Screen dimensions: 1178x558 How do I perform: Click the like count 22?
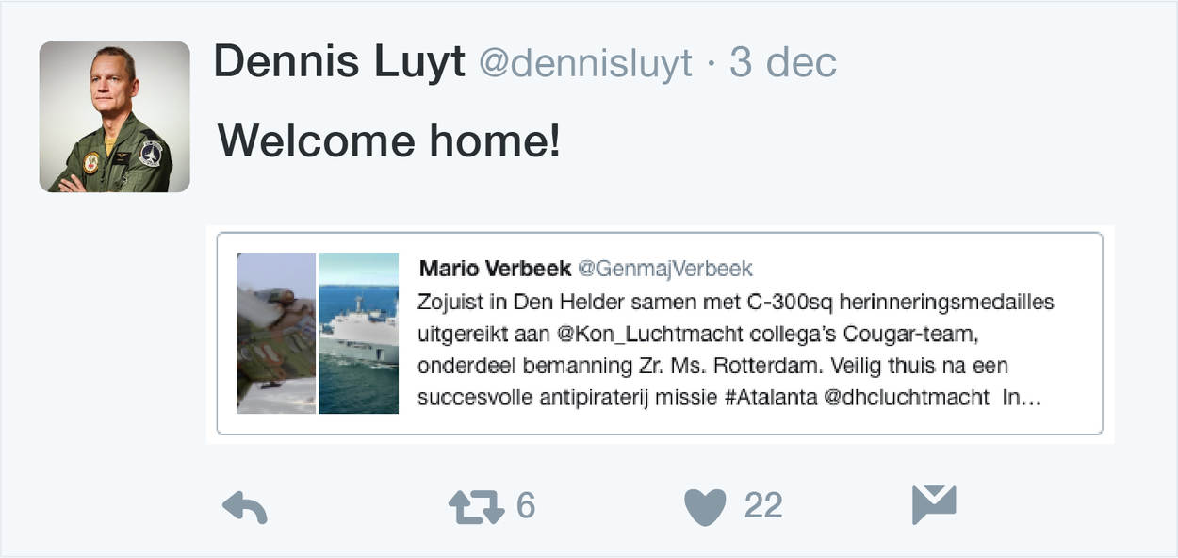click(763, 506)
